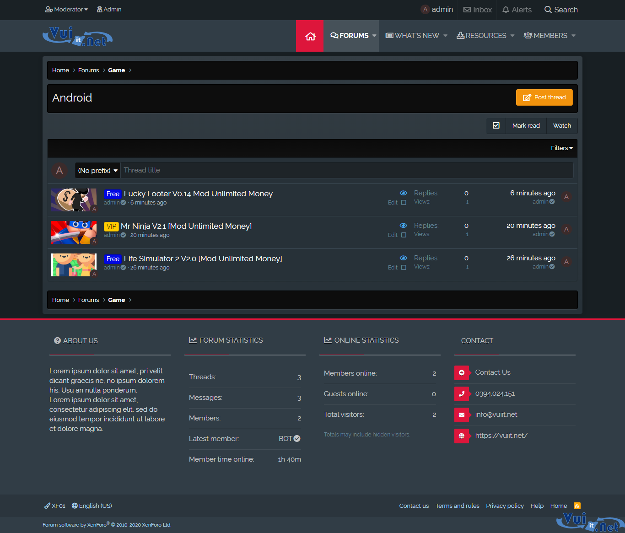This screenshot has width=625, height=533.
Task: Toggle watch eye on Mr Ninja thread
Action: (x=403, y=226)
